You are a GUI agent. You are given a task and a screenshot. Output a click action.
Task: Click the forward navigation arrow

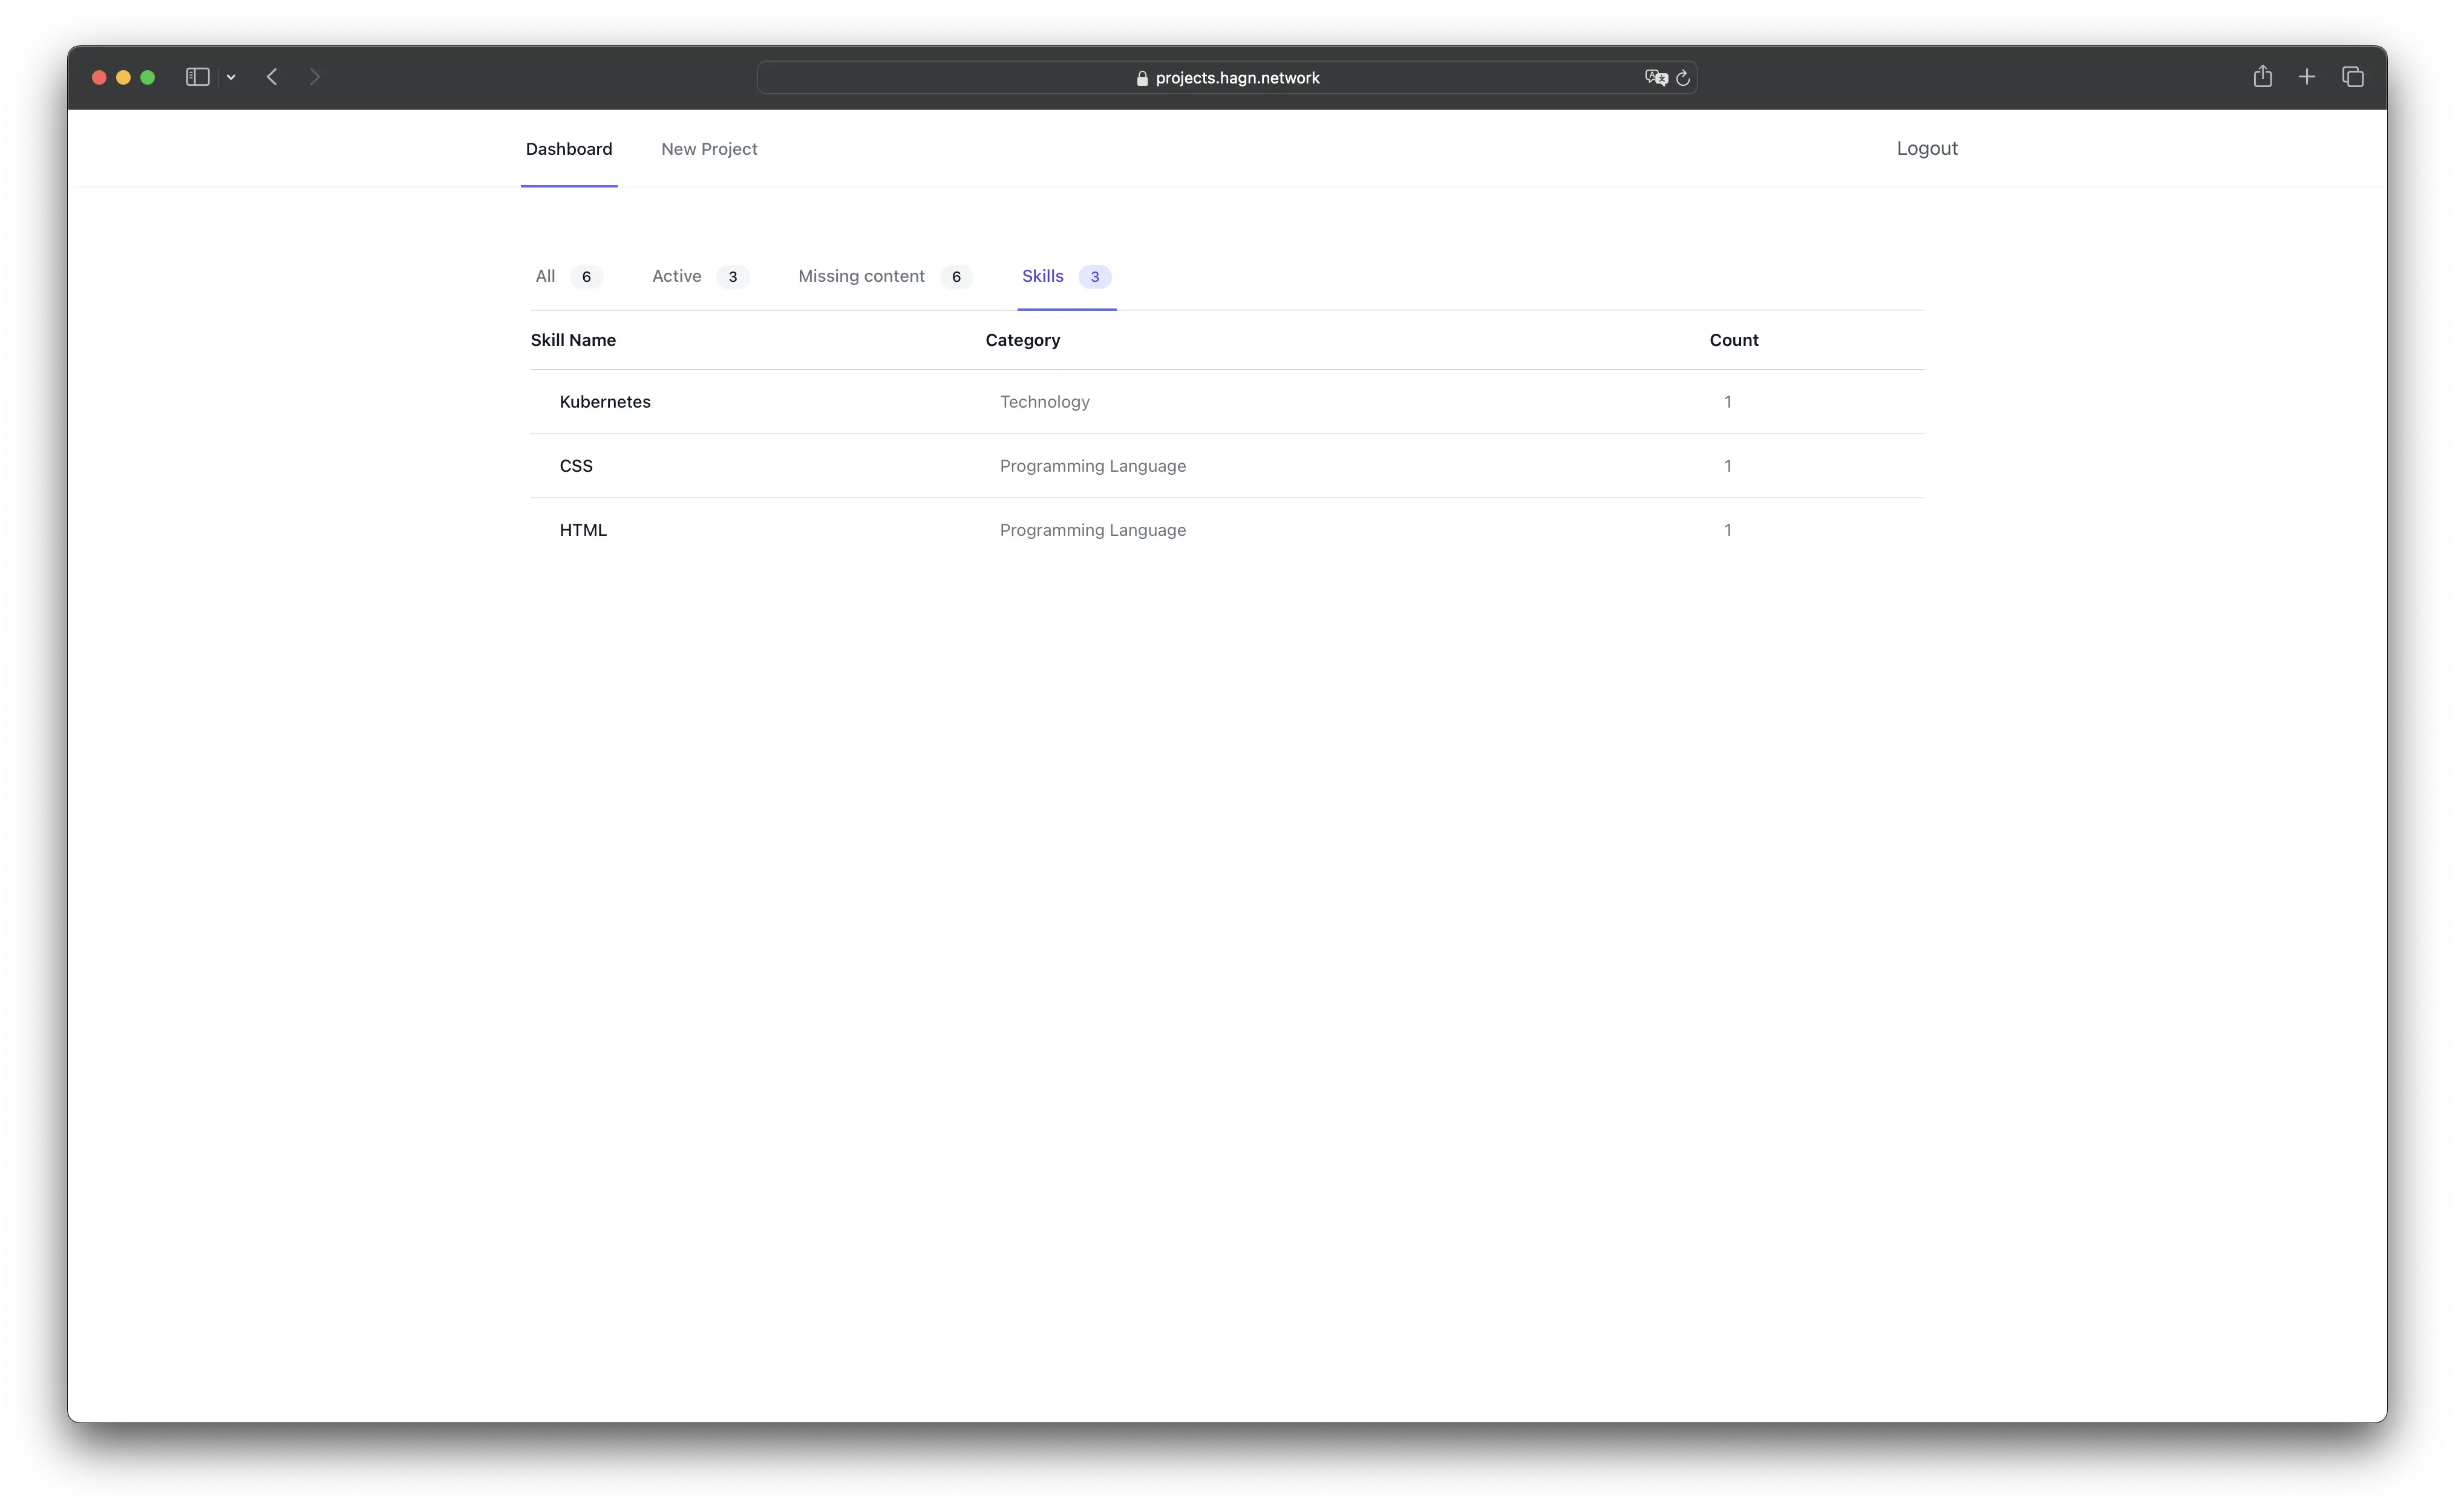(315, 77)
